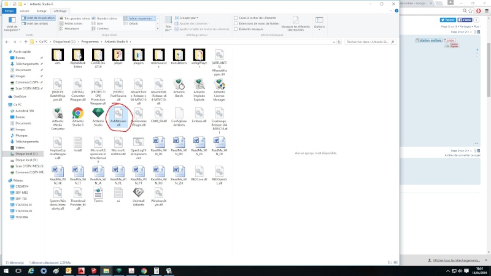Select the Embree.dll file

tap(199, 115)
